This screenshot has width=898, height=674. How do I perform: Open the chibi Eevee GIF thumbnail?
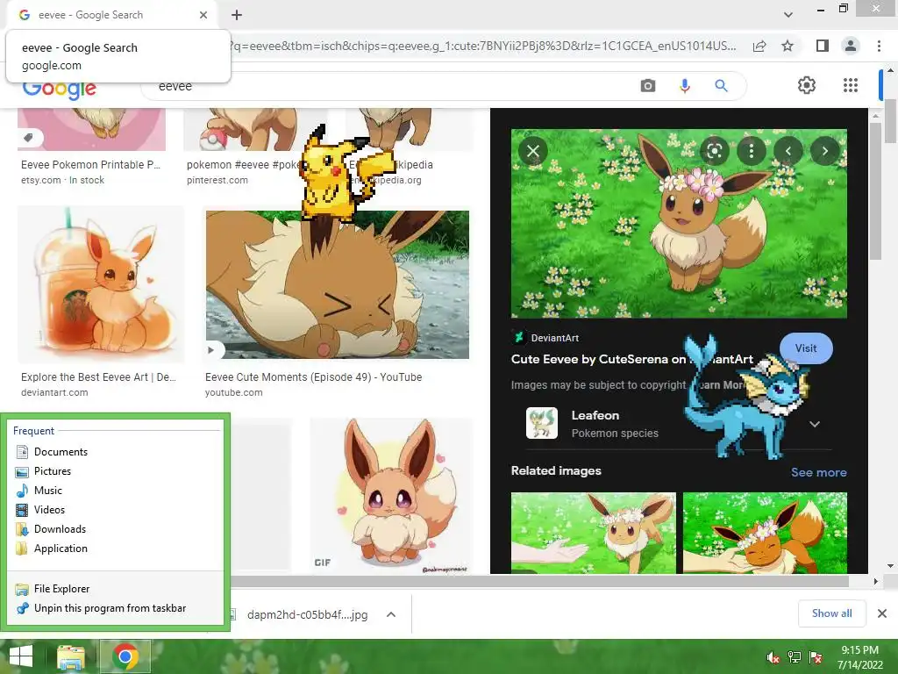[392, 494]
